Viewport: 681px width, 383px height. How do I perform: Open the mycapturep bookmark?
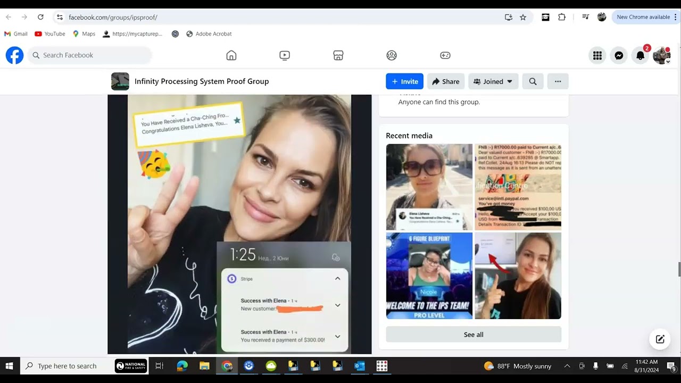pyautogui.click(x=132, y=34)
